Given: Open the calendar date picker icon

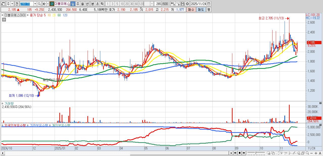Looking at the screenshot, I should [x=209, y=4].
